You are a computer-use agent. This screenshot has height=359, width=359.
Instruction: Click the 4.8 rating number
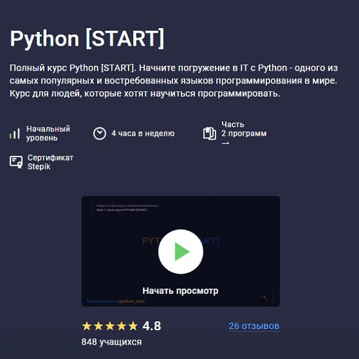(151, 326)
